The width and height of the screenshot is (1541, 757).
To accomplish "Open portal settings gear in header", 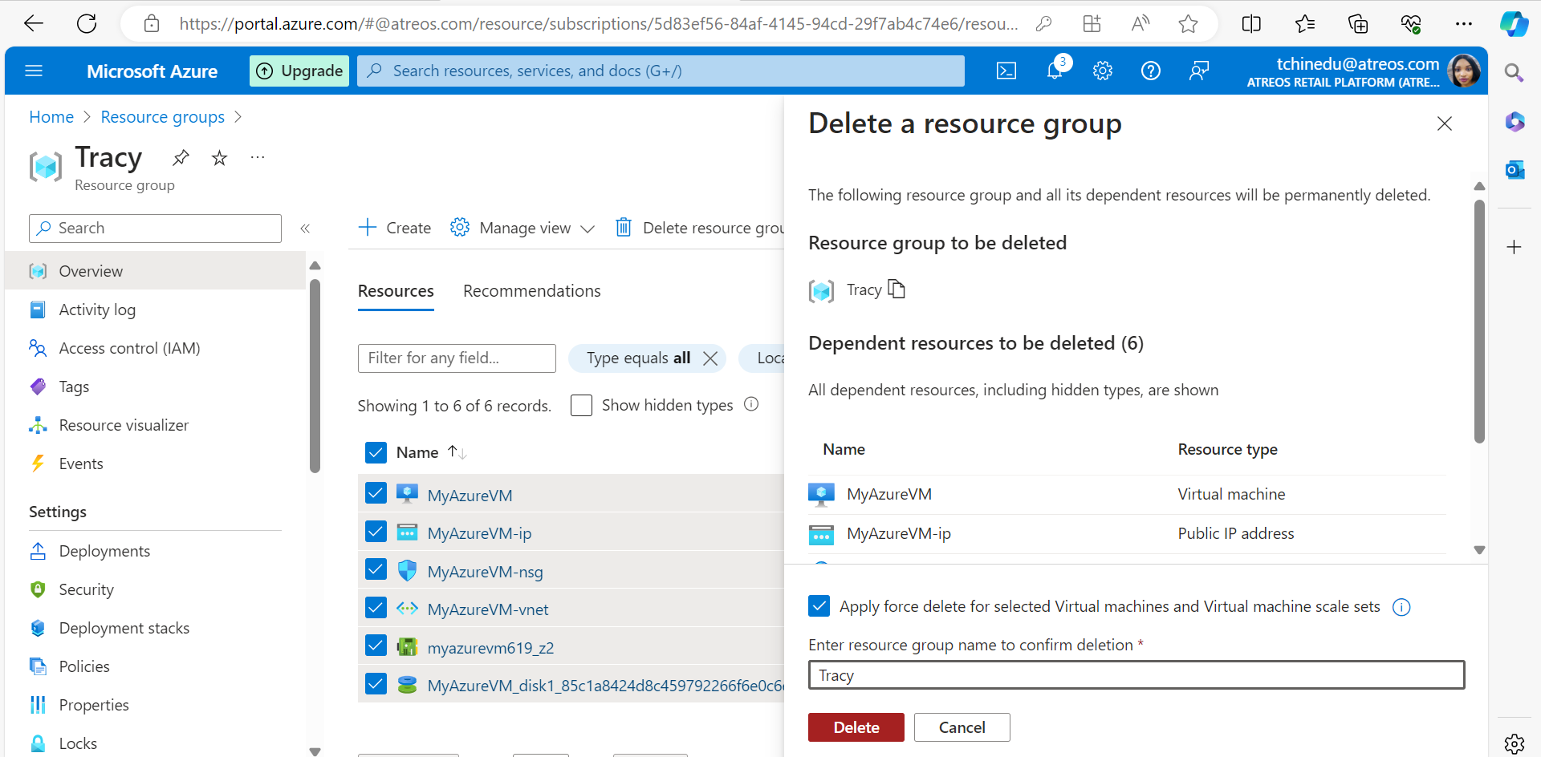I will pos(1103,71).
